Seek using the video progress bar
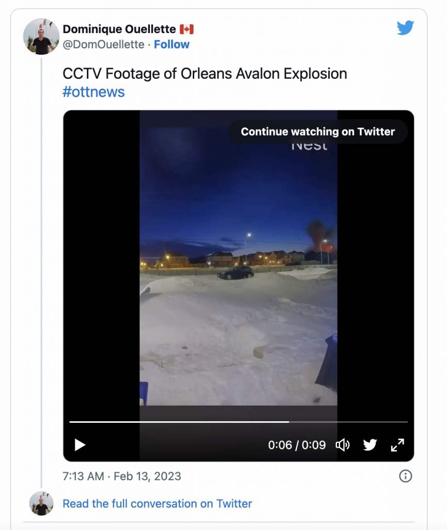Viewport: 447px width, 530px height. click(238, 422)
